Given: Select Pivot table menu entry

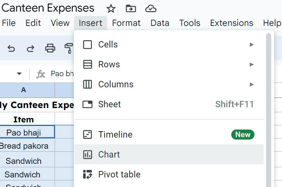Looking at the screenshot, I should tap(119, 174).
